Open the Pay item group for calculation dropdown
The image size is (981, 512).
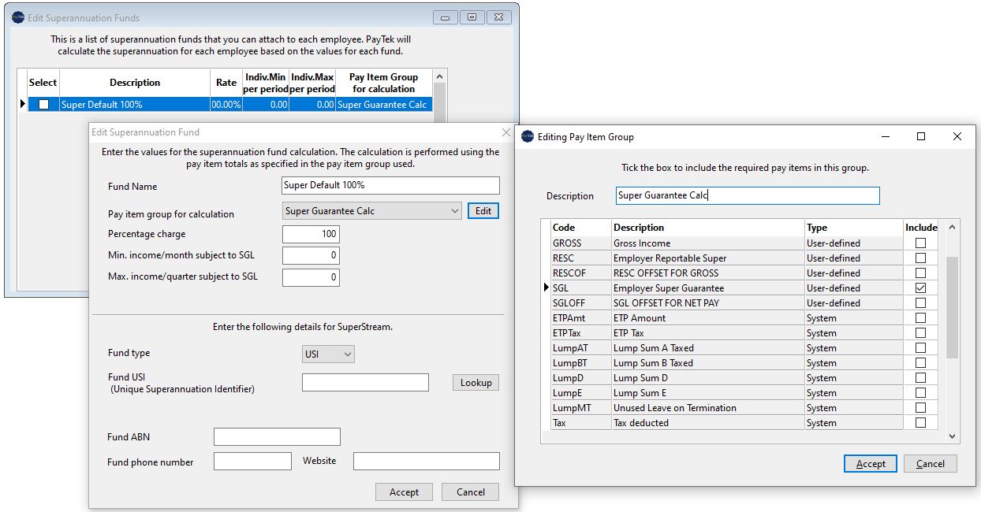tap(454, 211)
